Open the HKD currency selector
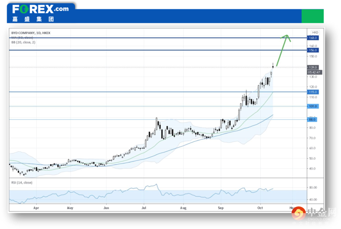 coord(315,32)
